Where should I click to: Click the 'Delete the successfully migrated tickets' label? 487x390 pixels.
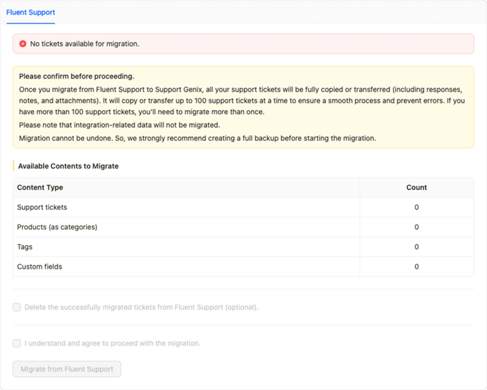point(142,307)
